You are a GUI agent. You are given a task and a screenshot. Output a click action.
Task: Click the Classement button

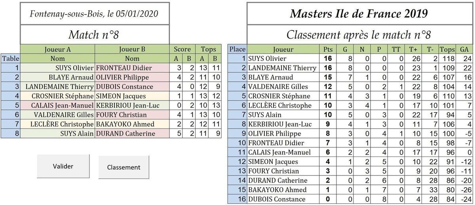123,167
